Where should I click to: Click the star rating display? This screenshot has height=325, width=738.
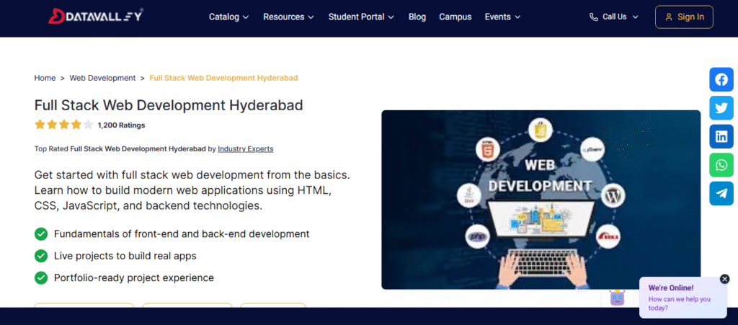tap(63, 125)
